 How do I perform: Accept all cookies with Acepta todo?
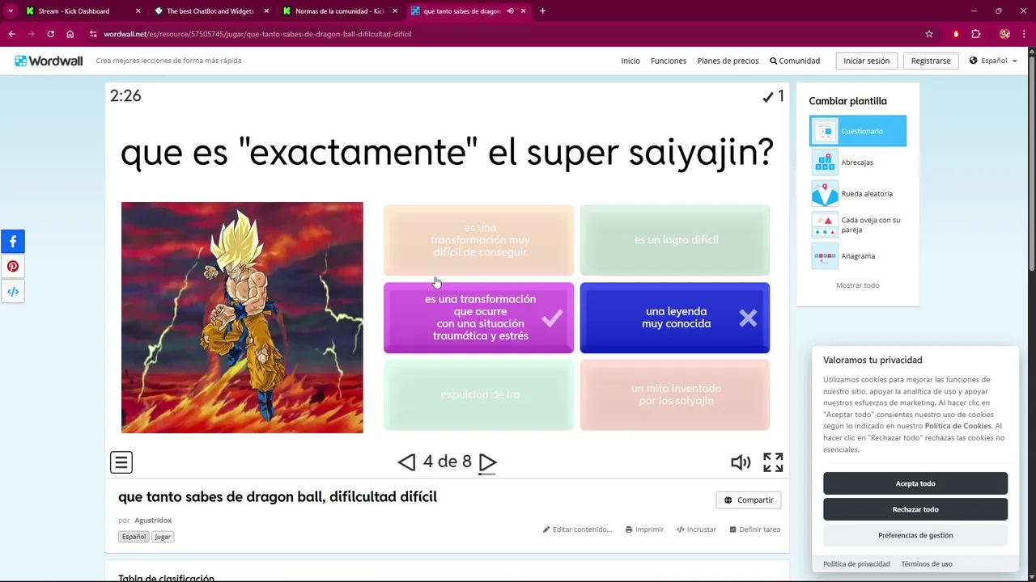pyautogui.click(x=915, y=483)
